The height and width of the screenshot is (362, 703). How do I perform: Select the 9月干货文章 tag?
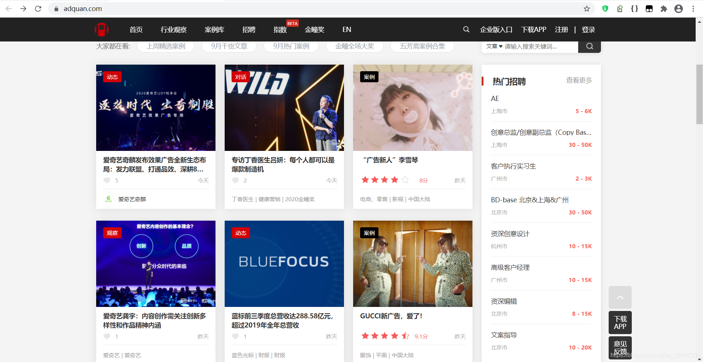[229, 46]
